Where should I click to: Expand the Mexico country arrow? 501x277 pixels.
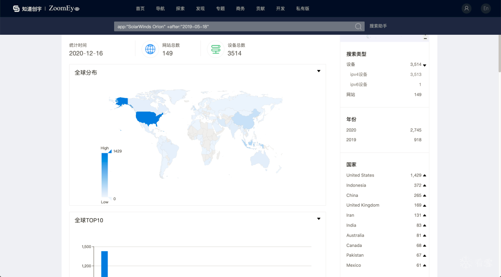424,265
